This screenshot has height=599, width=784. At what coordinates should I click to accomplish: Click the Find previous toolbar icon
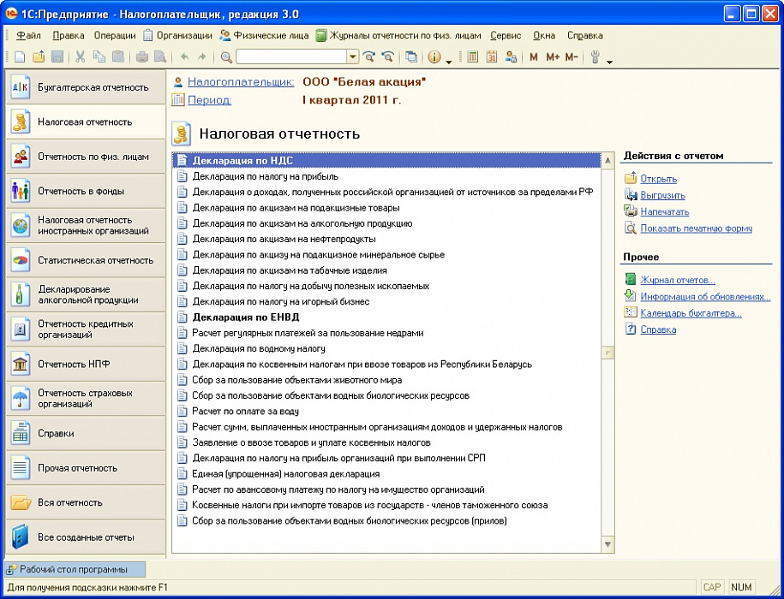point(387,56)
